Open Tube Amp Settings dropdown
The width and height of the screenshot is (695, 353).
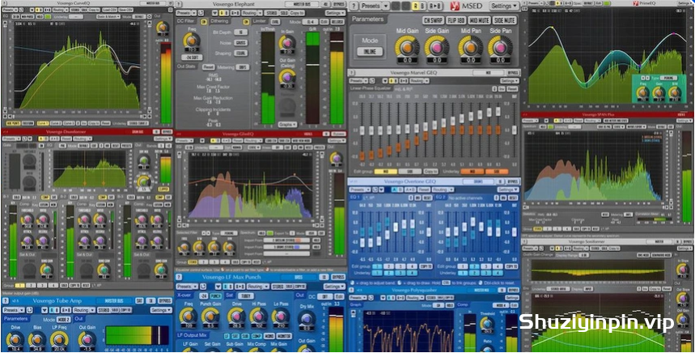(x=160, y=310)
